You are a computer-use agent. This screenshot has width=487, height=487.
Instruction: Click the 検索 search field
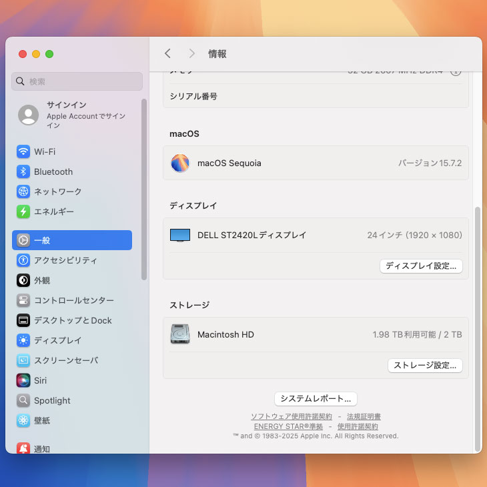(x=77, y=81)
